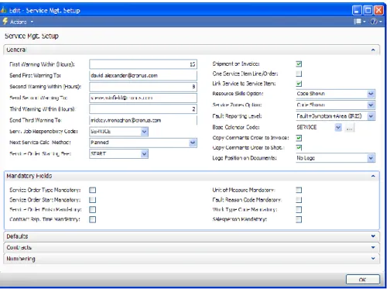Toggle Copy Comments Order to Shpt. checkbox
Screen dimensions: 390x289
(299, 148)
